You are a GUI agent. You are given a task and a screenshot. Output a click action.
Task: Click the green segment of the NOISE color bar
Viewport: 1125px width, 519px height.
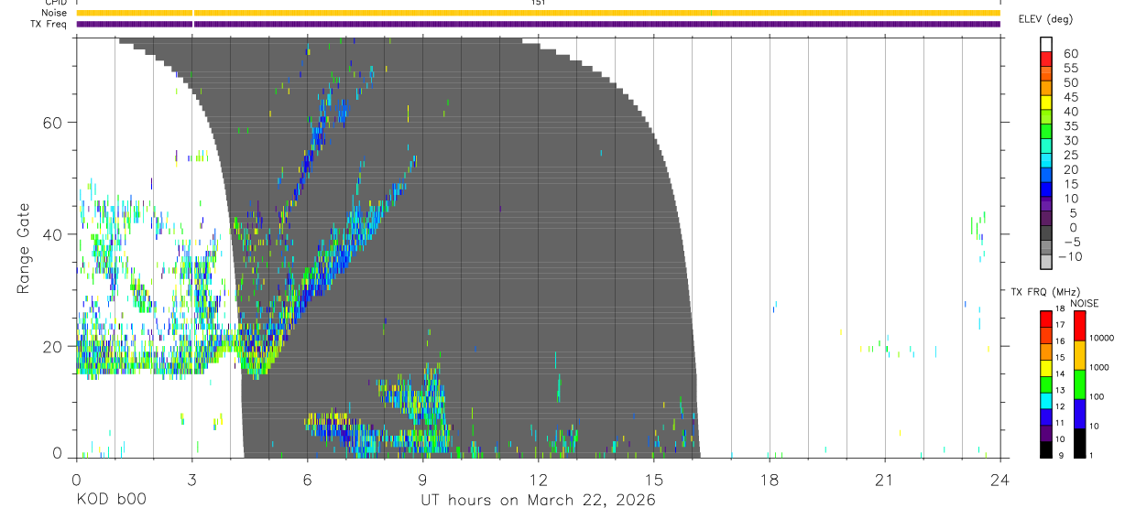(1079, 384)
